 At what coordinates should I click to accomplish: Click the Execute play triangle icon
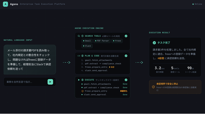[79, 80]
